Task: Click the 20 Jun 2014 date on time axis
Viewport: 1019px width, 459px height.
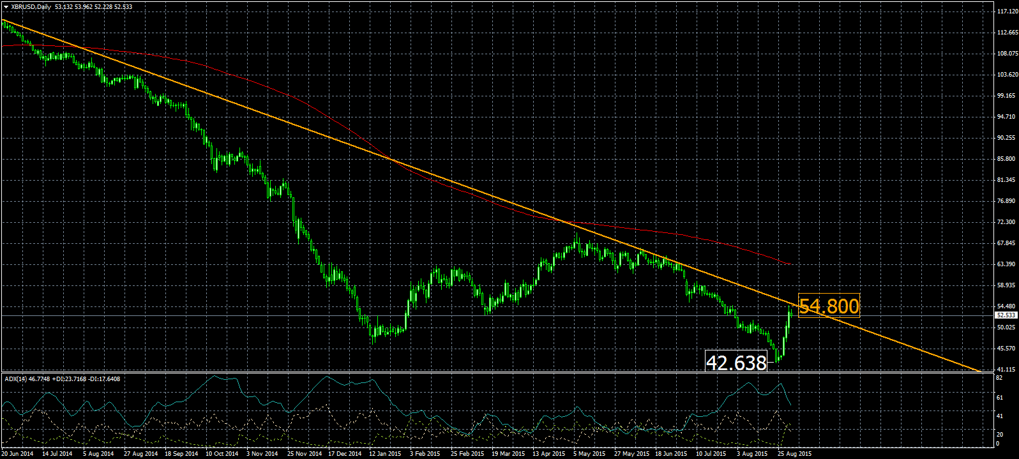Action: click(x=18, y=454)
